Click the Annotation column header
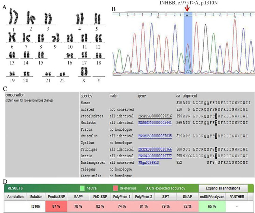The image size is (255, 213). point(15,197)
